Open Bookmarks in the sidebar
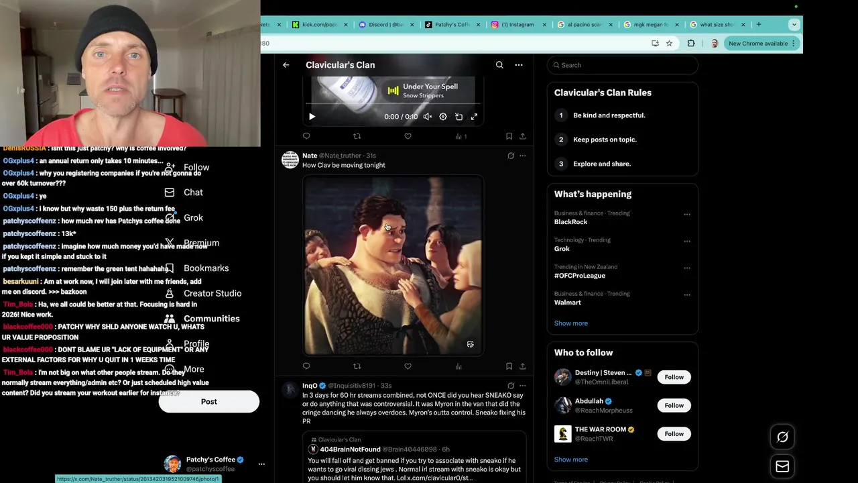Screen dimensions: 858x483 point(197,268)
